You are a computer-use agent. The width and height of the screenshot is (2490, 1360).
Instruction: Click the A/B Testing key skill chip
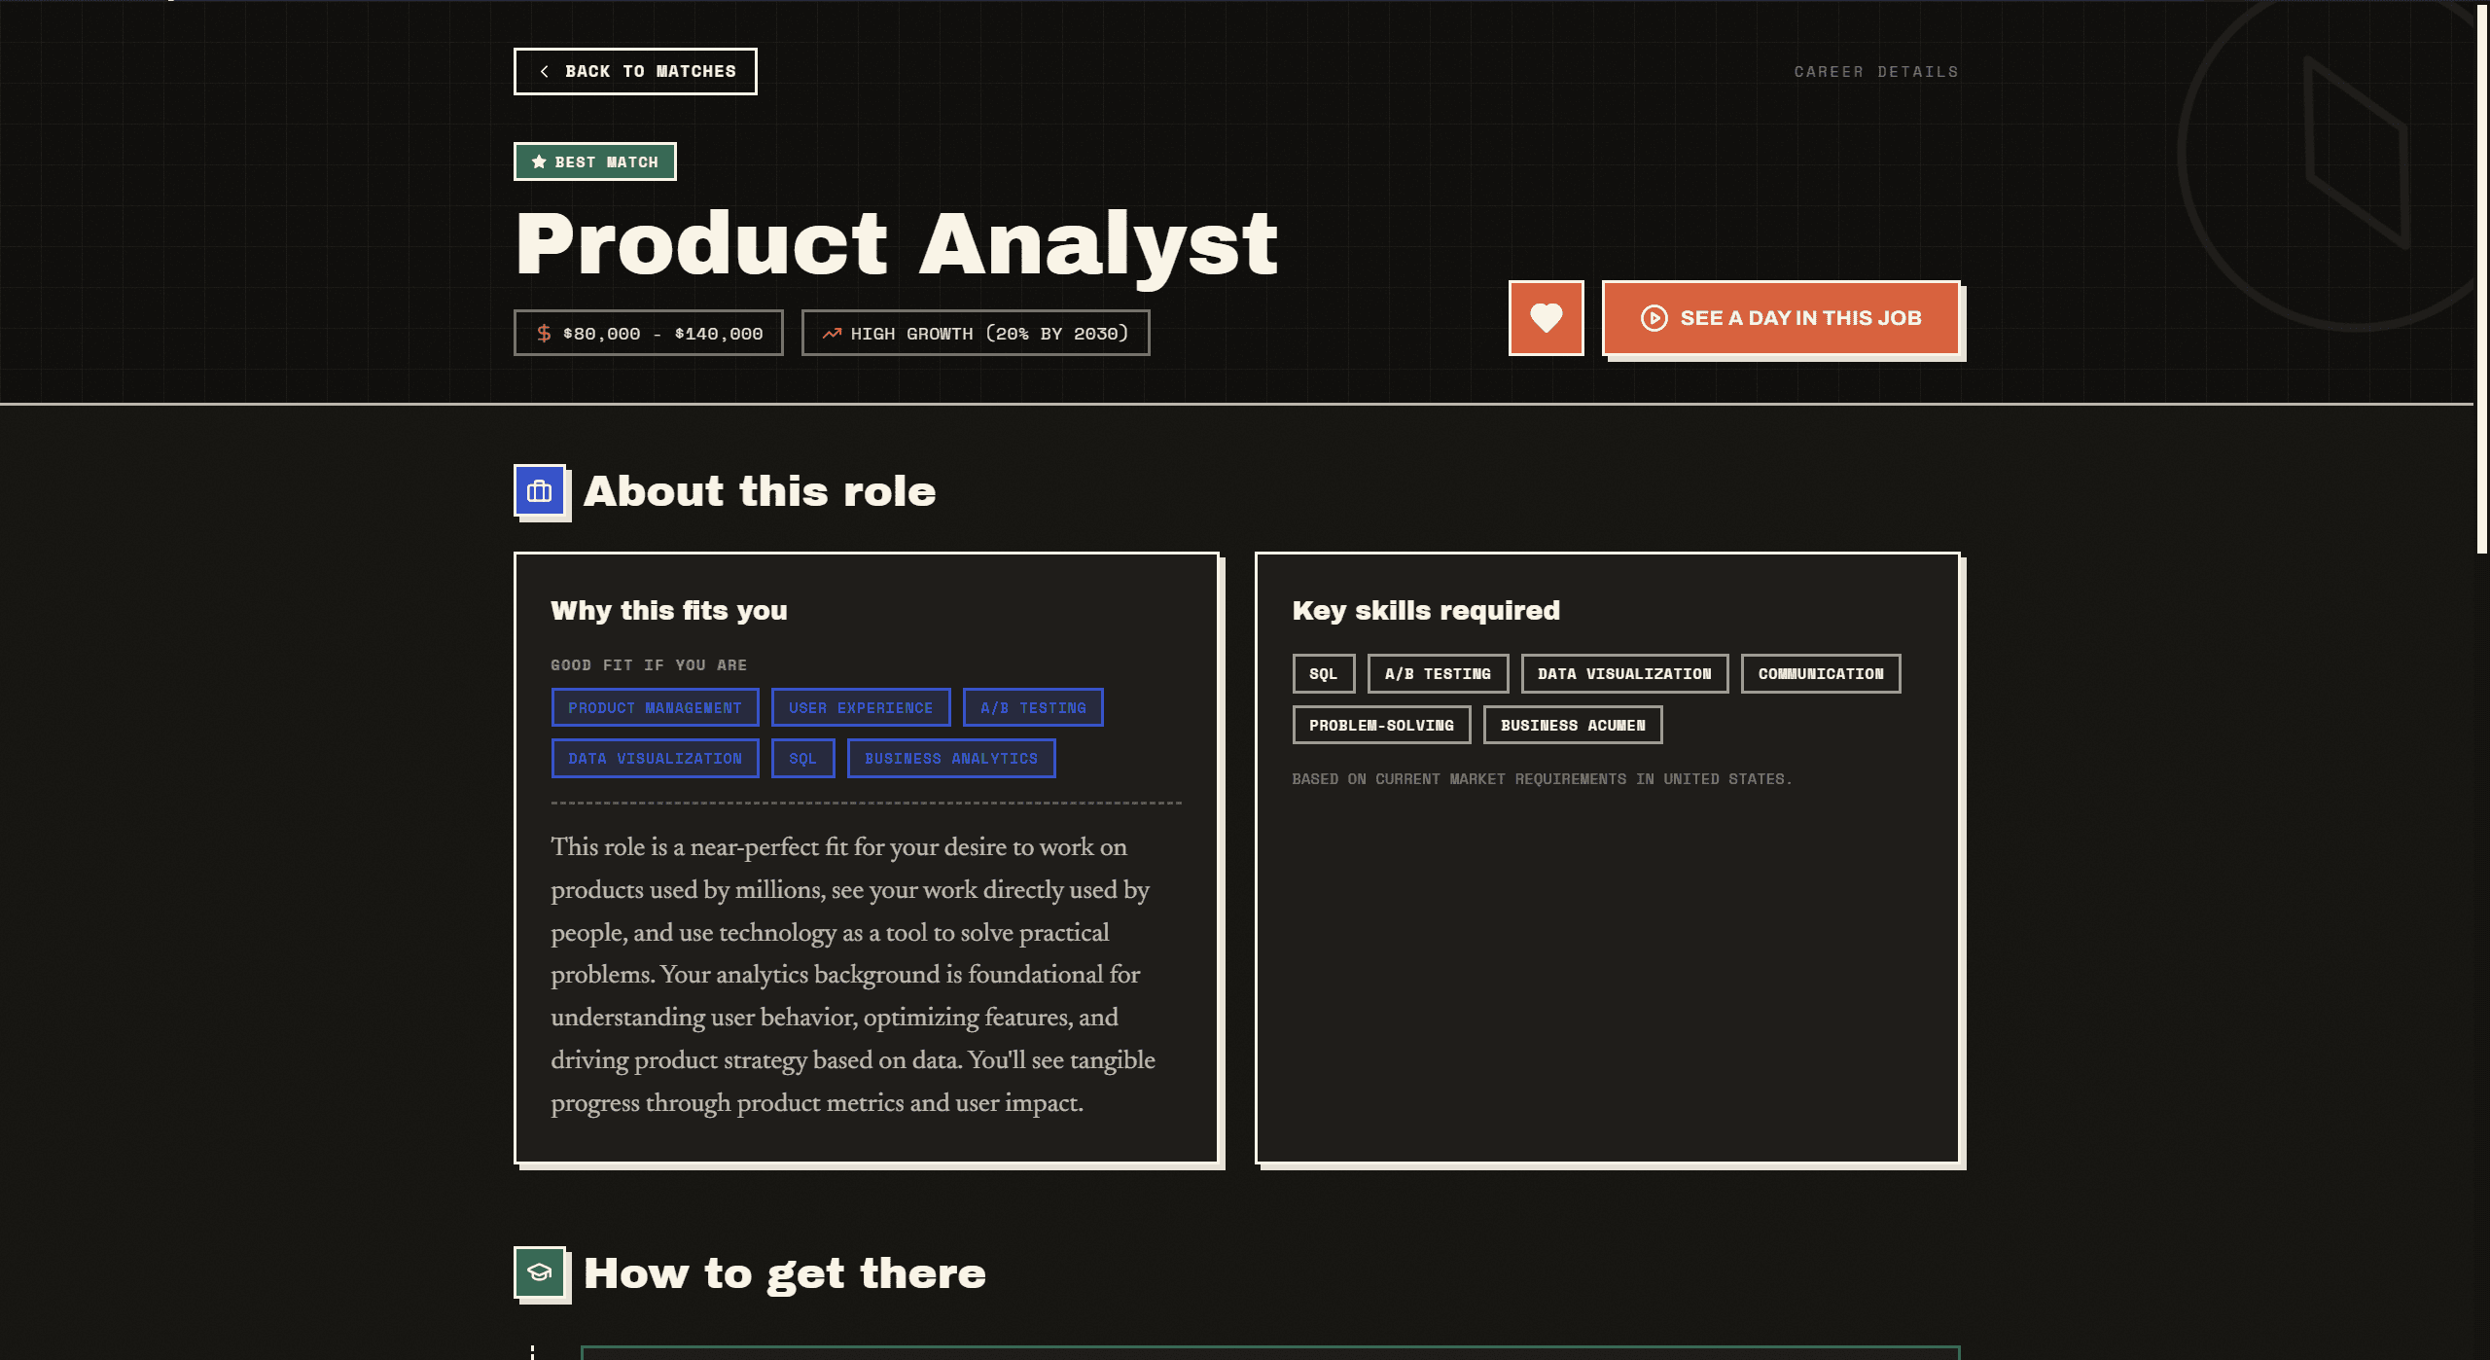click(x=1439, y=674)
